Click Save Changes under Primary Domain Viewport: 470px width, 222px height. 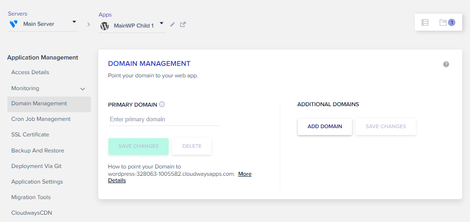(138, 146)
